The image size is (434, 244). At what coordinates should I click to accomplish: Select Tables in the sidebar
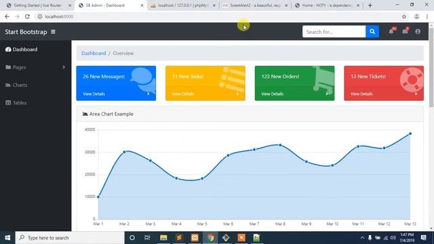click(x=20, y=102)
